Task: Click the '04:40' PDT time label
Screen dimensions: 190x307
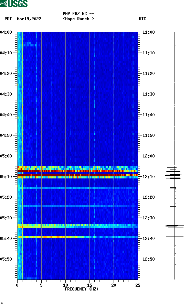Action: tap(6, 114)
